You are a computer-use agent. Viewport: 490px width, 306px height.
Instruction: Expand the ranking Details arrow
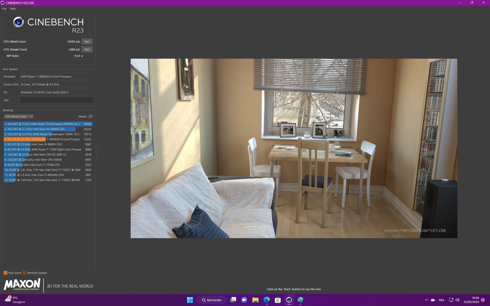coord(91,117)
